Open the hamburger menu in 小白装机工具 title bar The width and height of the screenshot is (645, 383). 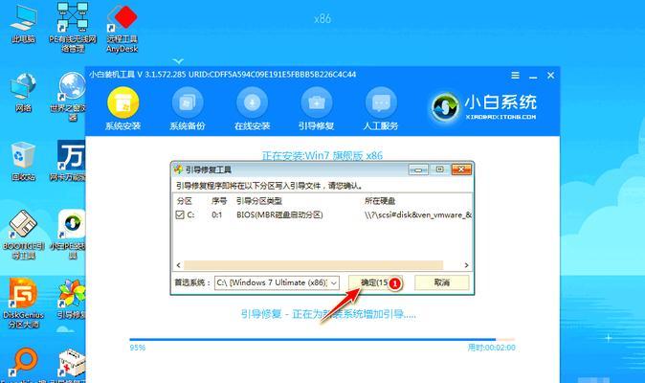coord(515,76)
